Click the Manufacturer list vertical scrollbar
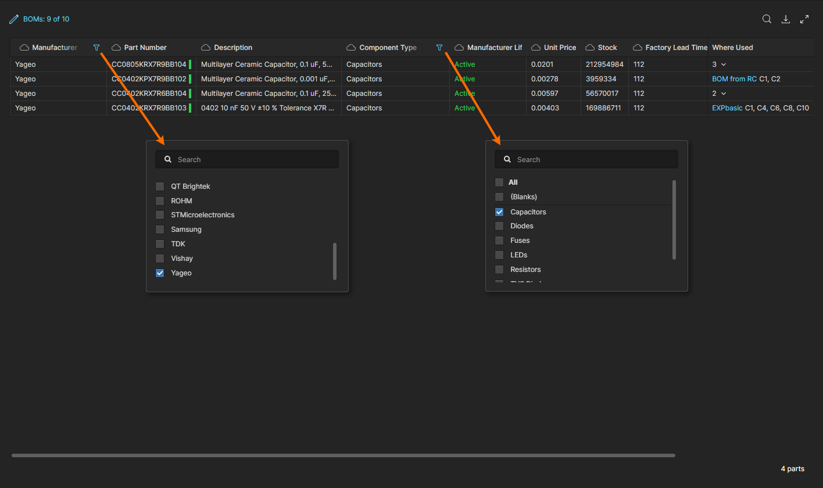 (x=335, y=261)
